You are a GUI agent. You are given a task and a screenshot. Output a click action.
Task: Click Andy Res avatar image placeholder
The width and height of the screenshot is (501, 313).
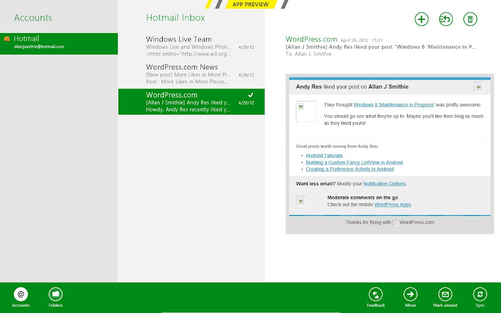[306, 111]
